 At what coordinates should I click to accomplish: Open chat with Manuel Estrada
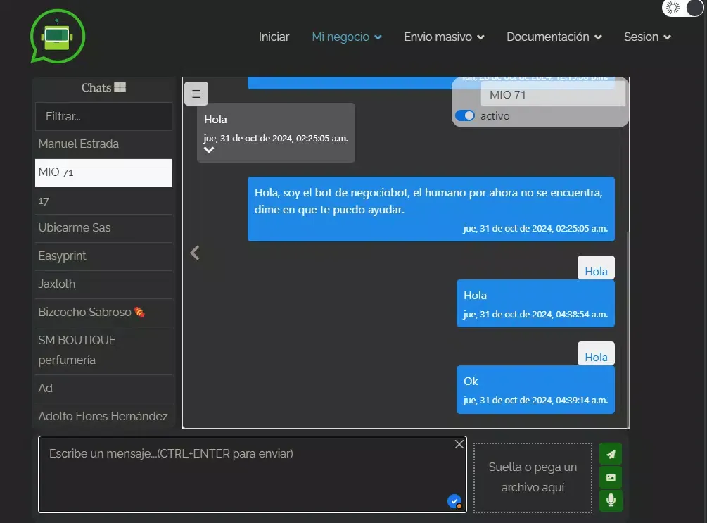pos(79,144)
